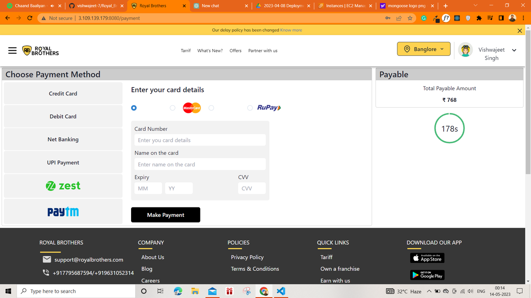The height and width of the screenshot is (298, 531).
Task: Launch Visual Studio Code from taskbar
Action: pos(281,291)
